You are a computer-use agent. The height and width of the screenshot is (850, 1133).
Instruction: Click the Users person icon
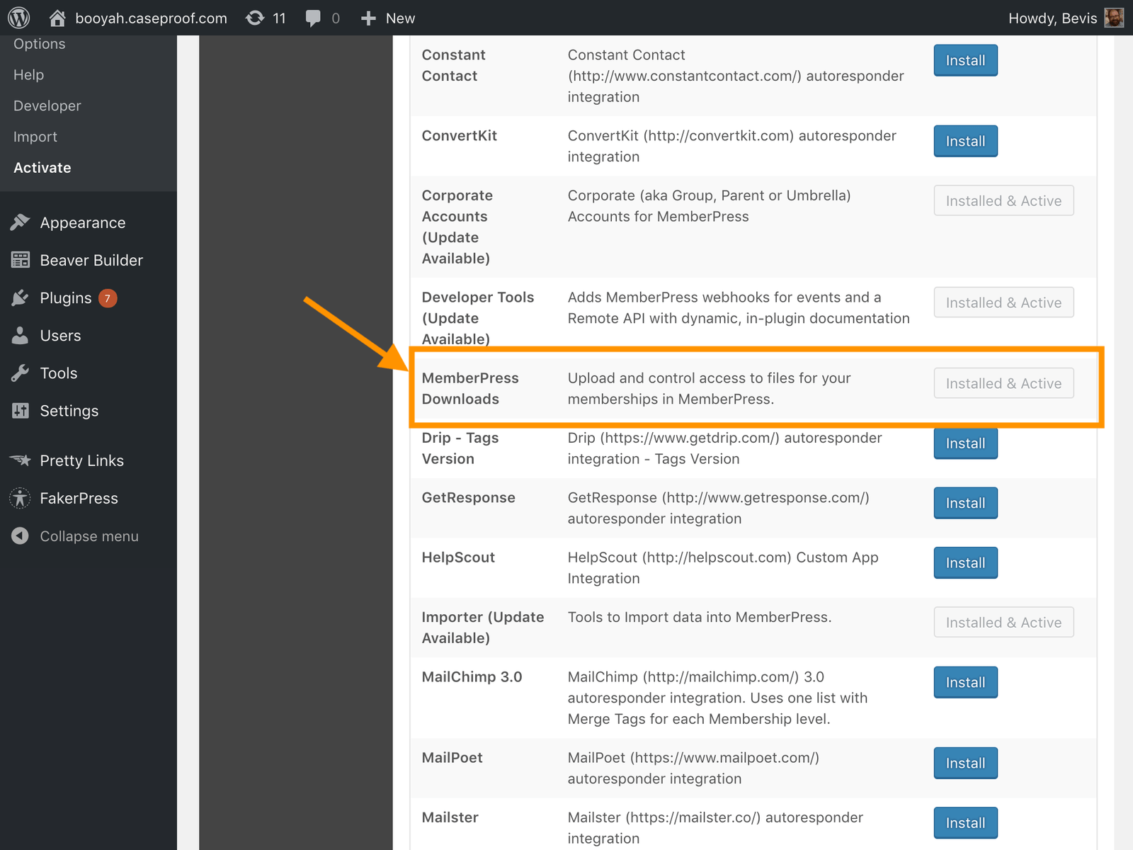click(x=21, y=335)
